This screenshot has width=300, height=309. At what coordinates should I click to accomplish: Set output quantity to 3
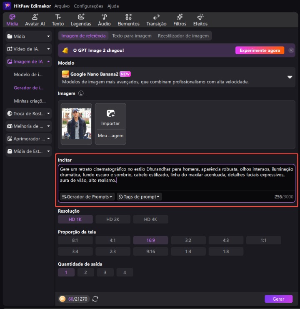(x=105, y=272)
